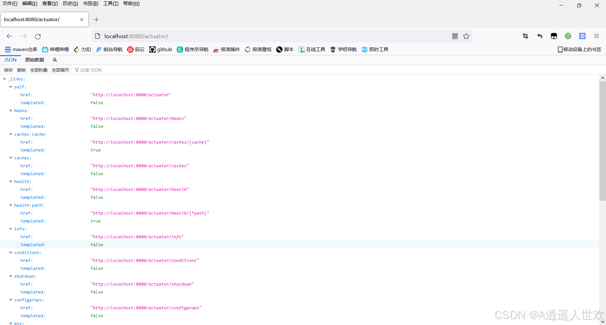Switch to the 原始数据 tab
Viewport: 606px width, 325px height.
click(x=34, y=60)
